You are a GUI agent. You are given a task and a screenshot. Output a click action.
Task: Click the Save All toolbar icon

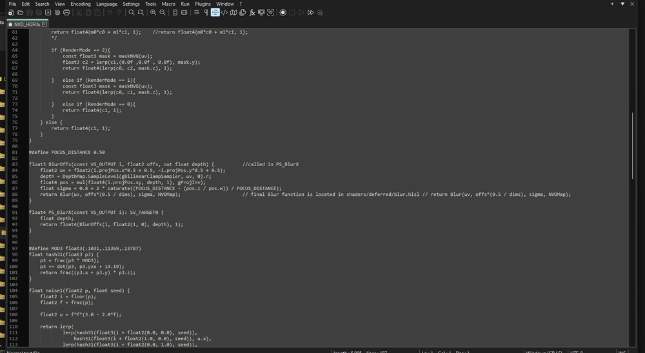tap(39, 13)
